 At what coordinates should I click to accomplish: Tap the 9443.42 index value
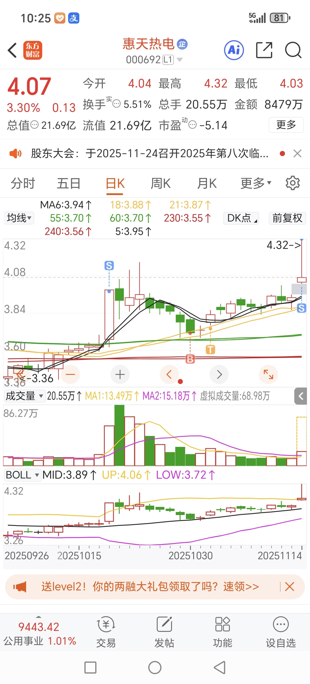tap(39, 627)
